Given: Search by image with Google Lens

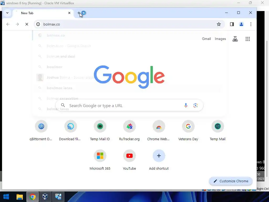Looking at the screenshot, I should pyautogui.click(x=195, y=105).
